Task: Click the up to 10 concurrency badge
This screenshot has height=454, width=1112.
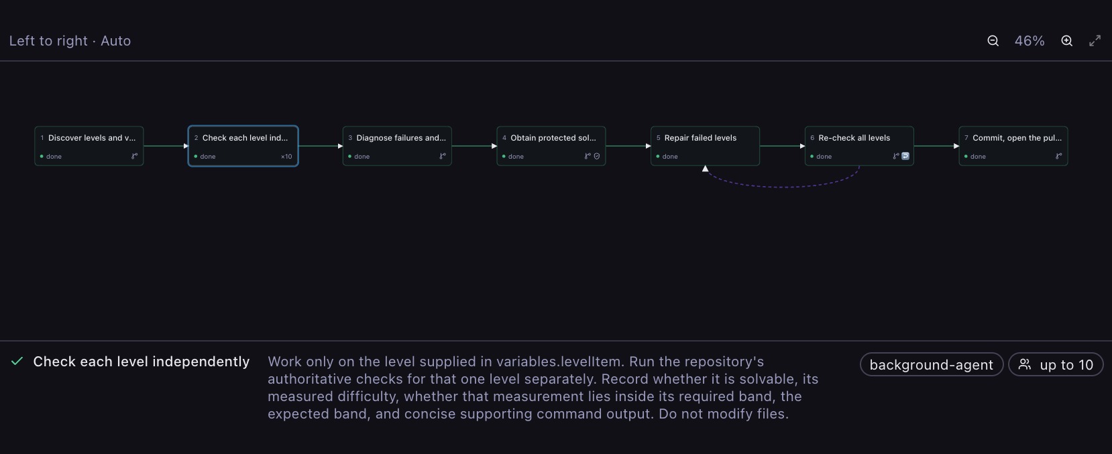Action: coord(1056,365)
